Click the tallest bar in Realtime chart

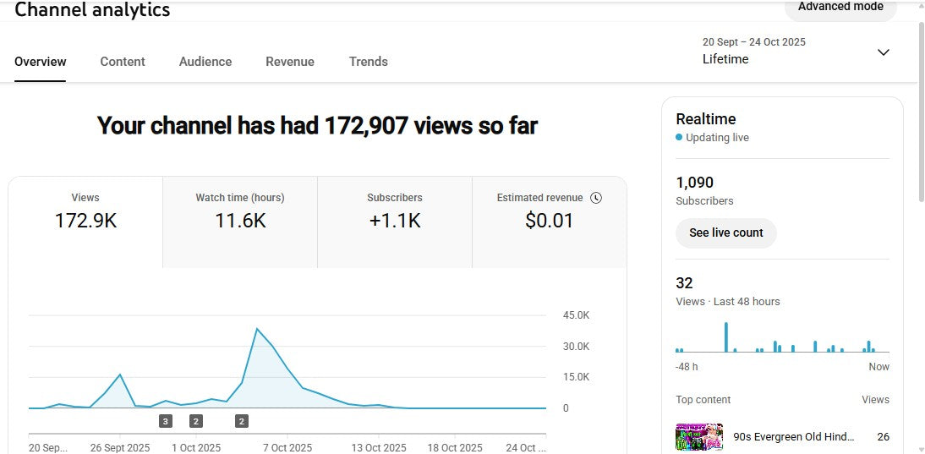click(725, 337)
